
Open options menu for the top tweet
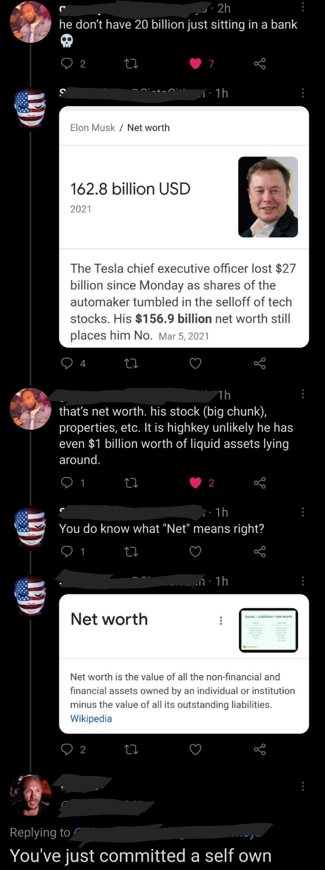[303, 7]
